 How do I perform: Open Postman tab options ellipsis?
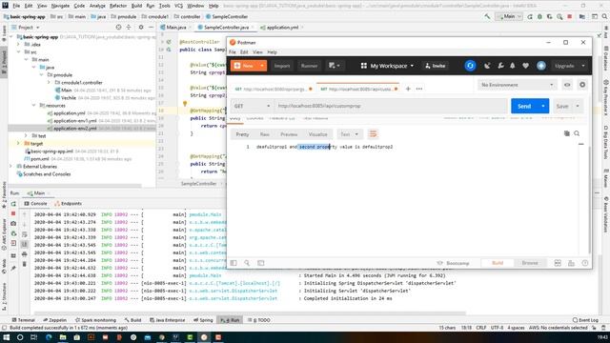pyautogui.click(x=419, y=89)
